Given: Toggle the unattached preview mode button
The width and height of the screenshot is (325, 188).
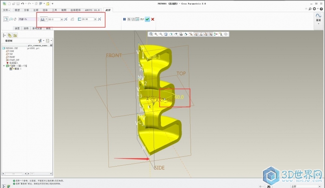Looking at the screenshot, I should pos(133,19).
